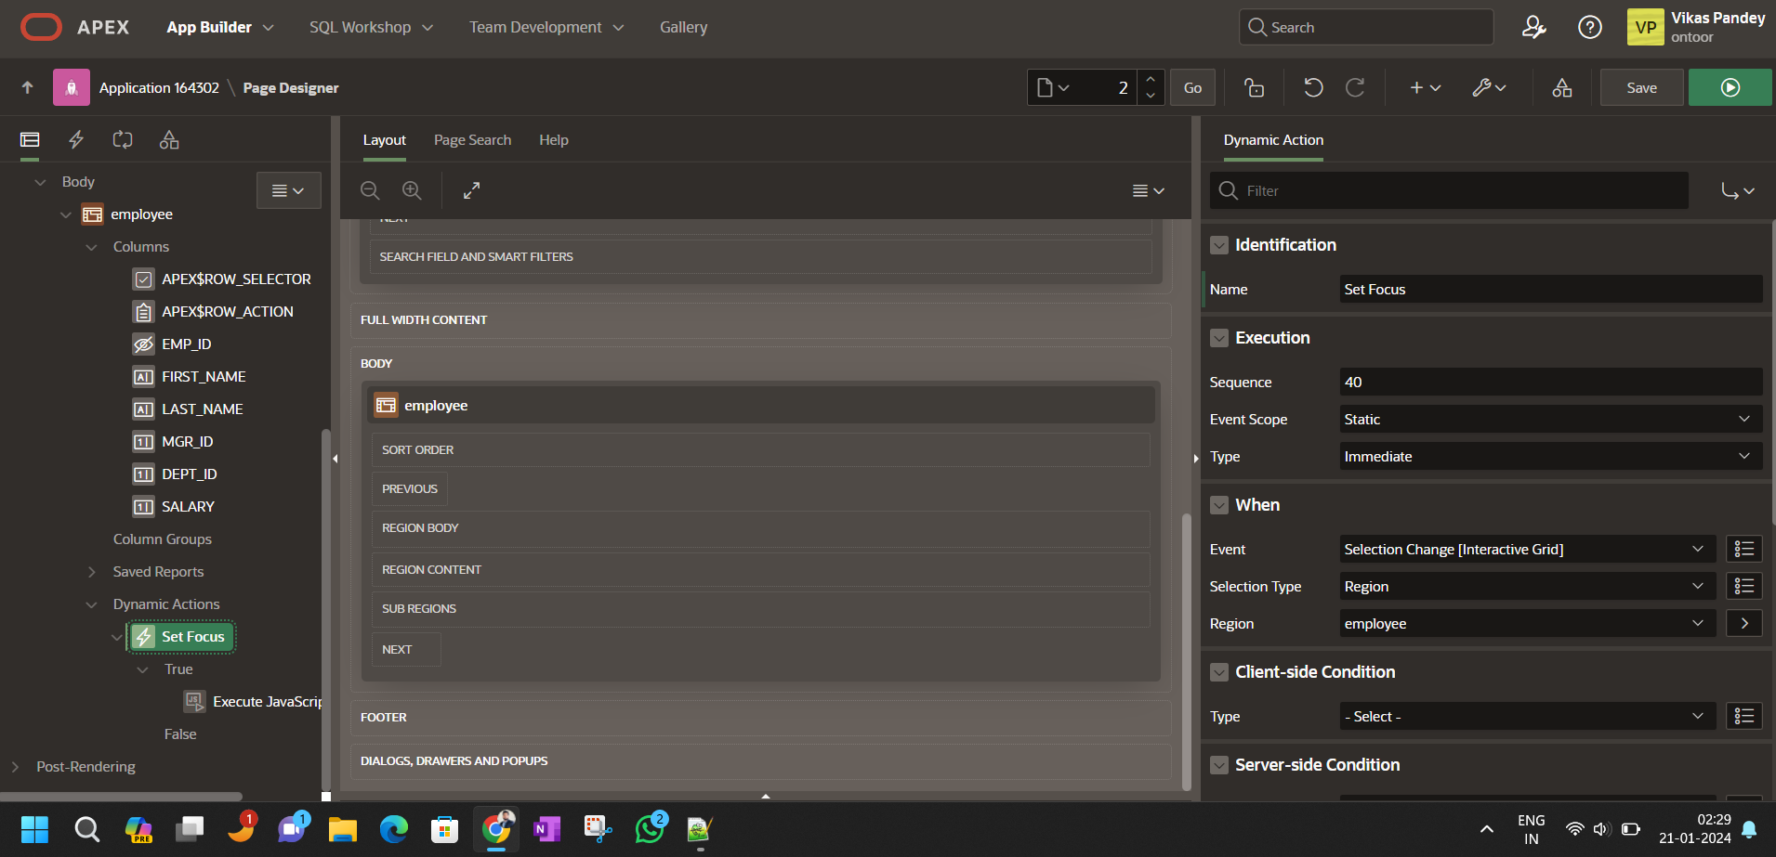Click the Redo icon in toolbar
1776x857 pixels.
click(x=1355, y=87)
